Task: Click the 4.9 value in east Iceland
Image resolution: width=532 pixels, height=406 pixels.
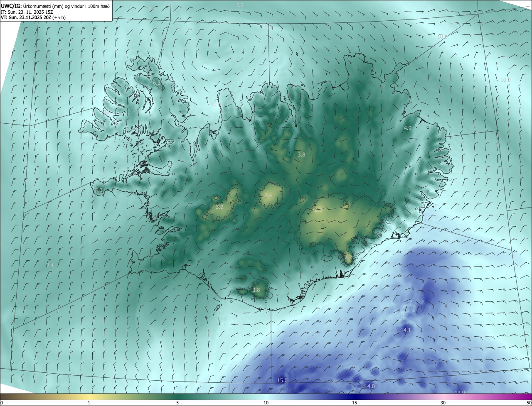Action: [x=407, y=128]
